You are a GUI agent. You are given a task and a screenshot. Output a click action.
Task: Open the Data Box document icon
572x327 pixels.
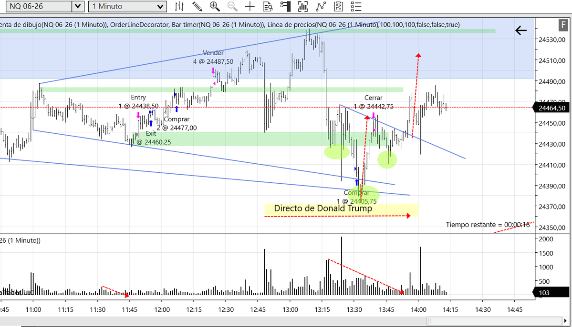[268, 6]
